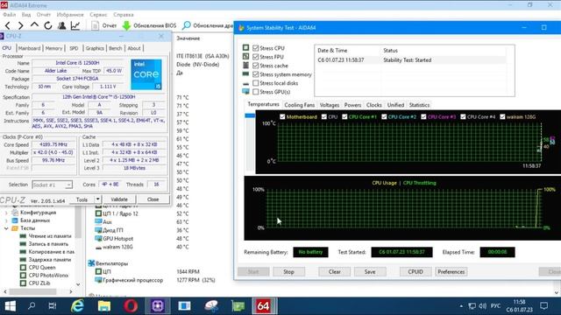Open the notification center icon

point(544,305)
